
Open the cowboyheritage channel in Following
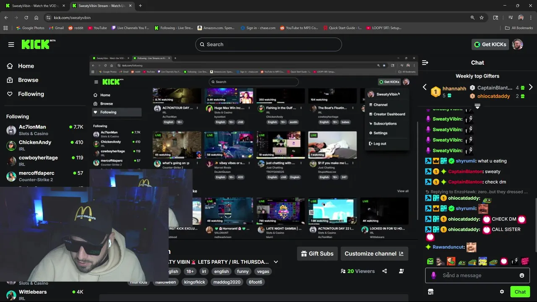point(44,161)
